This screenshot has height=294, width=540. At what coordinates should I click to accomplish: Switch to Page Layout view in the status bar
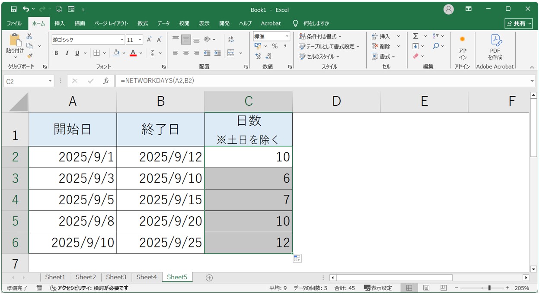point(426,288)
